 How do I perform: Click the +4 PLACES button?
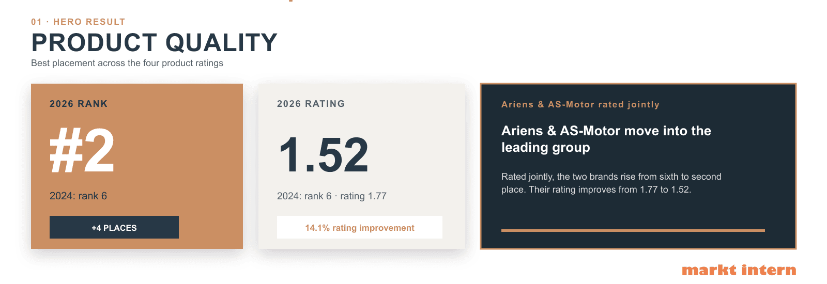114,227
